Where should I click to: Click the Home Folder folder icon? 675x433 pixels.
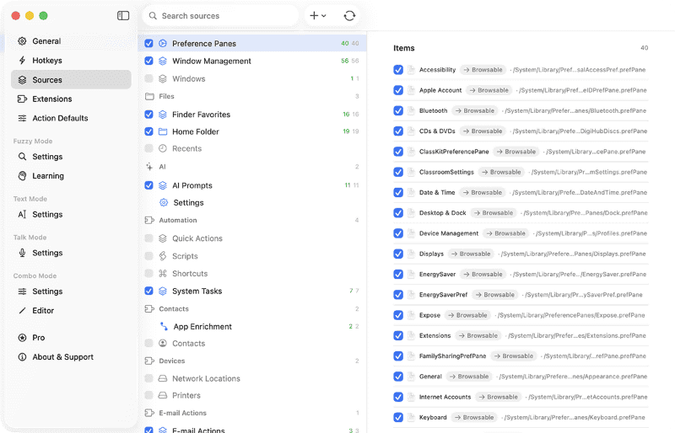[163, 131]
